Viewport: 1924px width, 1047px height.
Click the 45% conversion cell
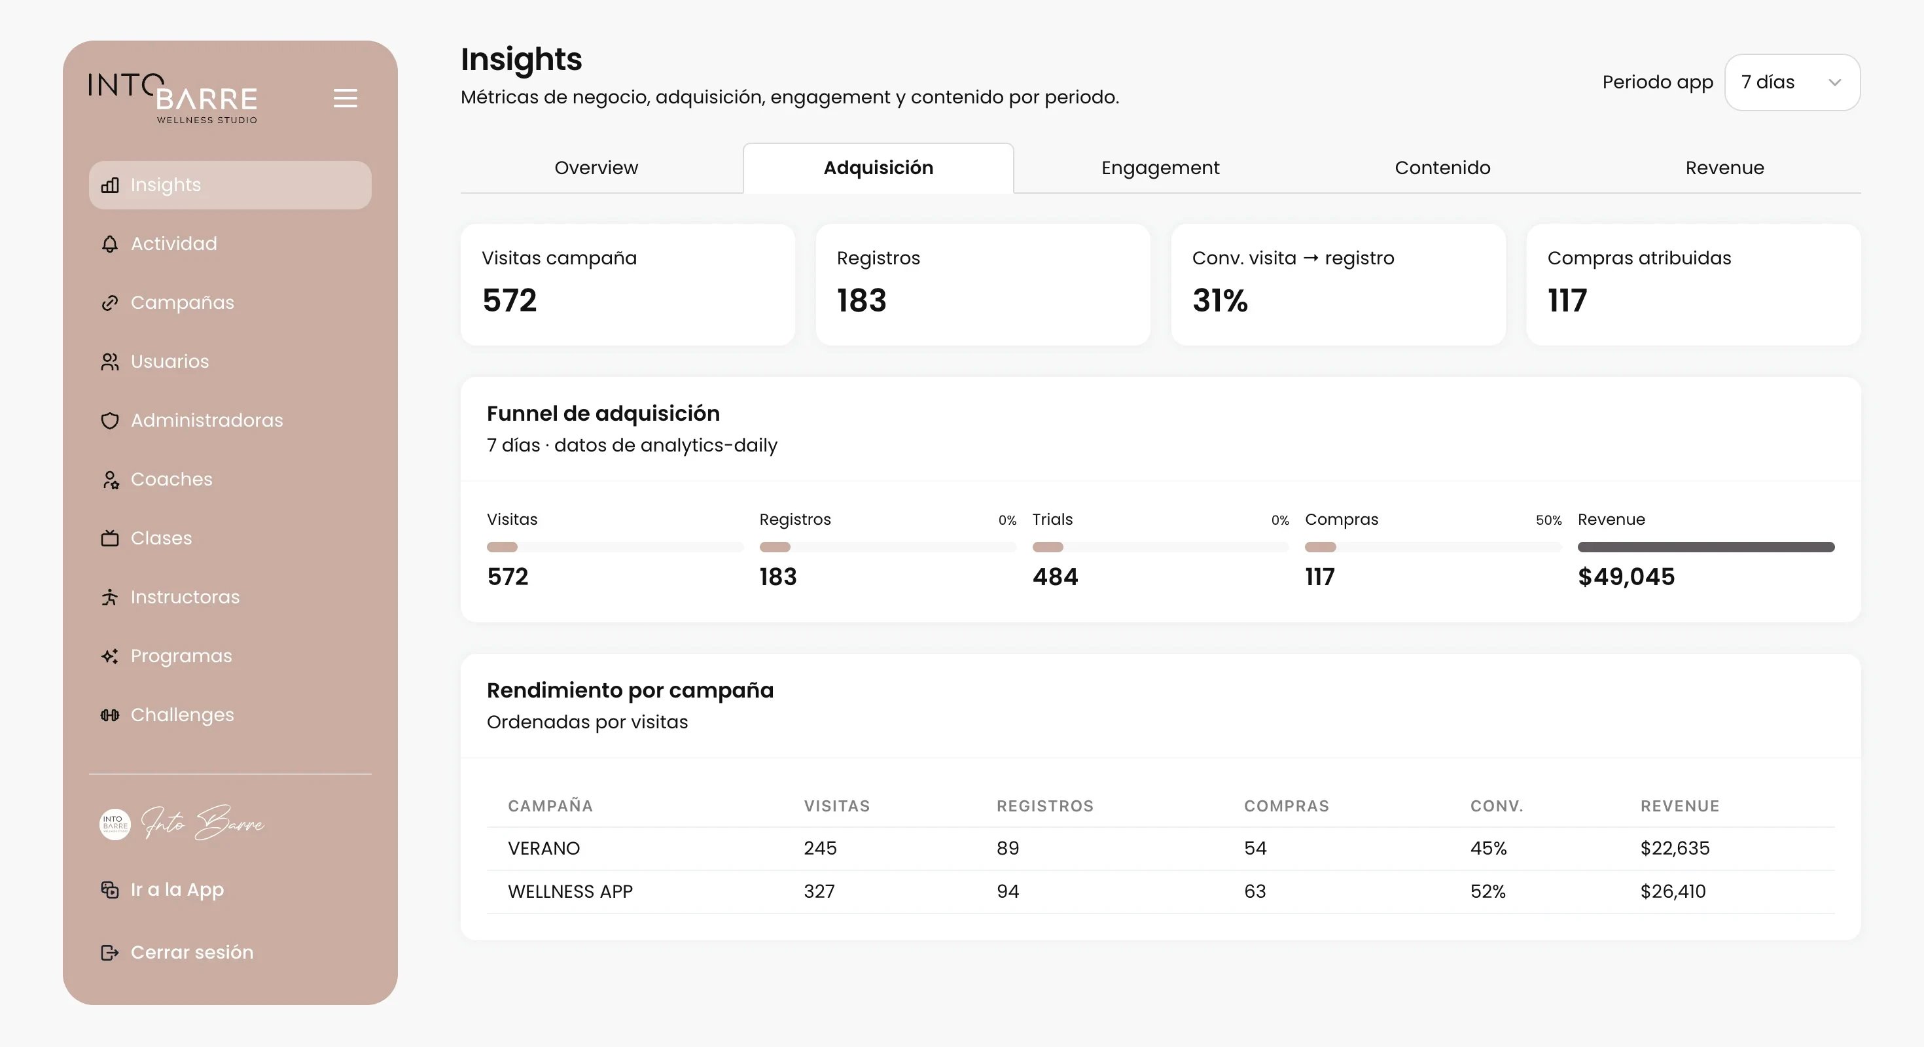(x=1489, y=849)
